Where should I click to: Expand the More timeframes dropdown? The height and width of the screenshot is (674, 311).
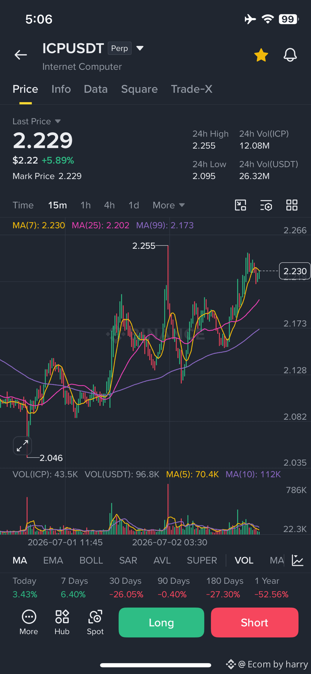click(169, 205)
